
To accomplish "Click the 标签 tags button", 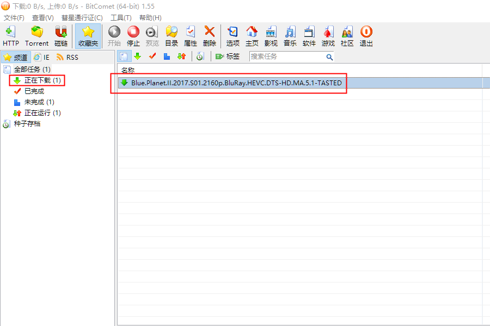I will [228, 57].
